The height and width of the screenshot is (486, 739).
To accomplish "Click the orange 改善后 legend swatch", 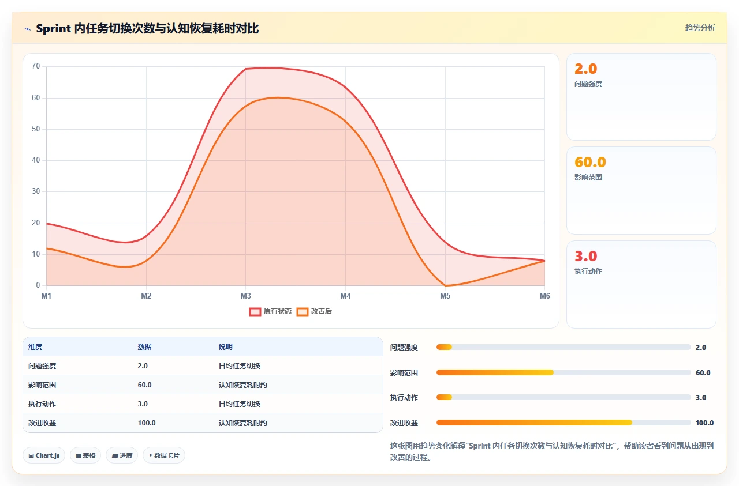I will 303,311.
